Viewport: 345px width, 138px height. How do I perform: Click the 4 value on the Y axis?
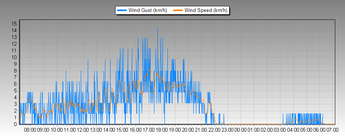click(15, 97)
